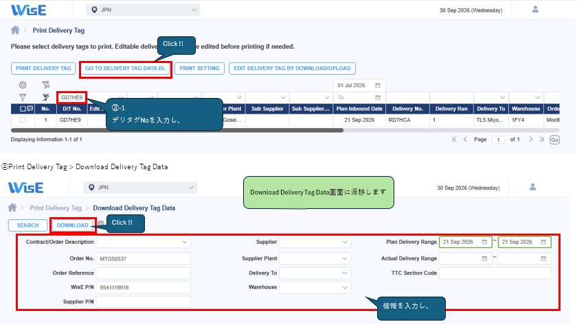Viewport: 588px width, 324px height.
Task: Click the saved filter list icon above grid
Action: pyautogui.click(x=46, y=85)
